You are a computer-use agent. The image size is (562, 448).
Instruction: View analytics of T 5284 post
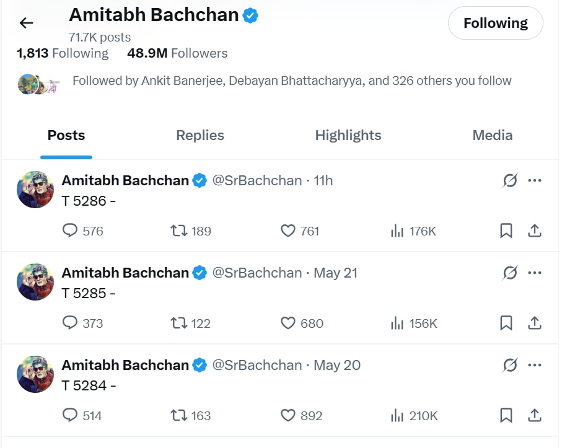(397, 416)
